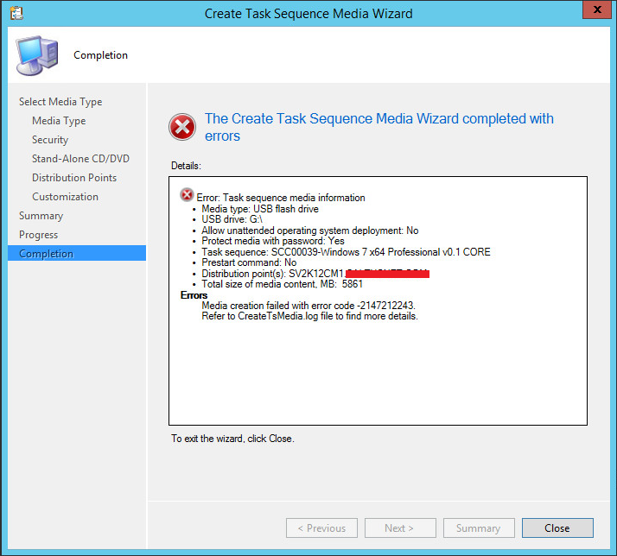Click the Select Media Type heading
The image size is (617, 556).
60,102
